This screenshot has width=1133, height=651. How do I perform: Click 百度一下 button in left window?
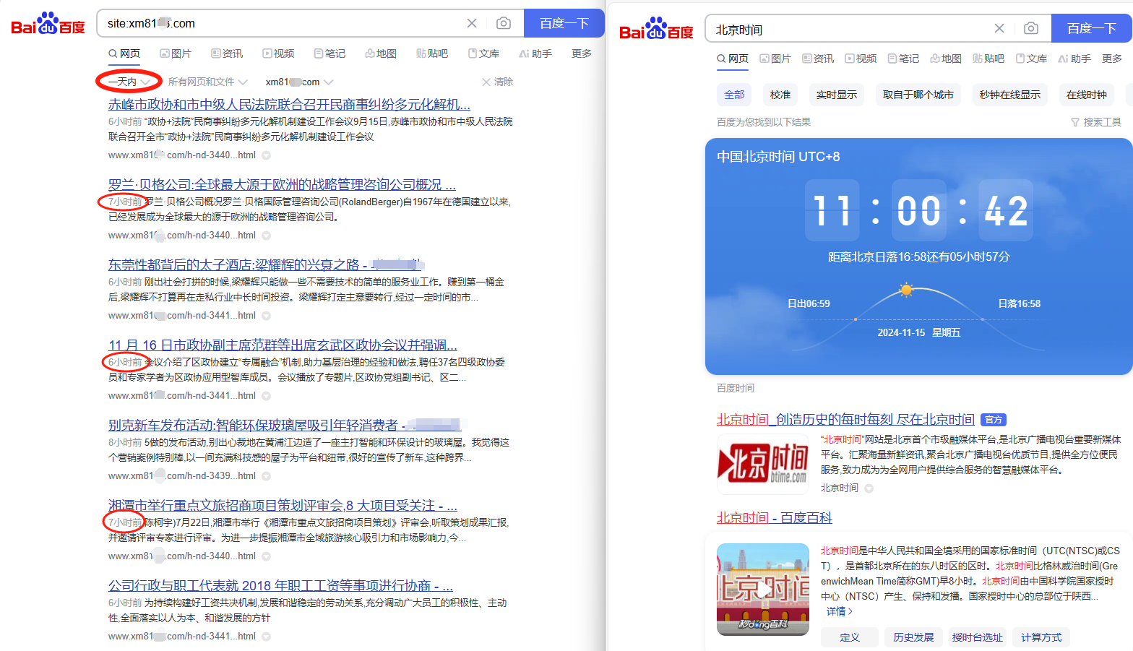coord(564,23)
